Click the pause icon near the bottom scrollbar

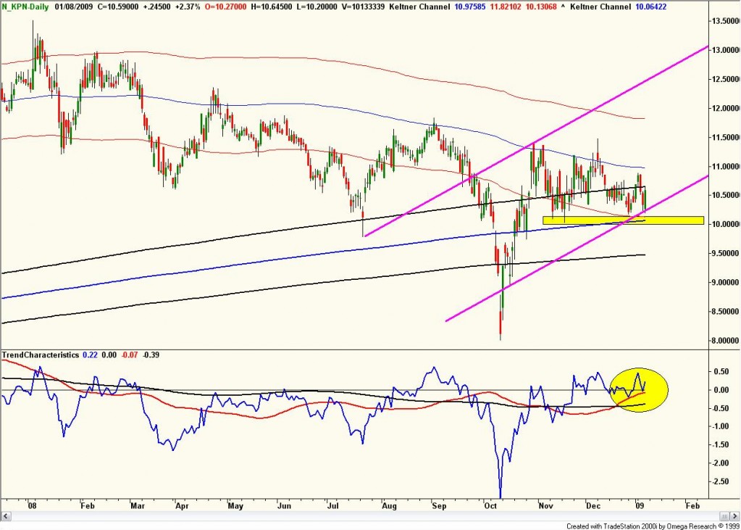pos(724,515)
